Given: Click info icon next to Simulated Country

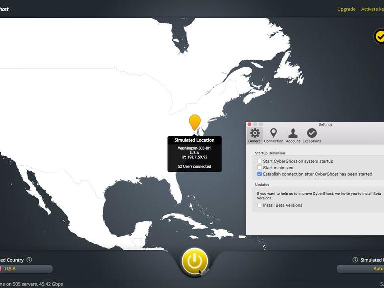Looking at the screenshot, I should click(29, 260).
